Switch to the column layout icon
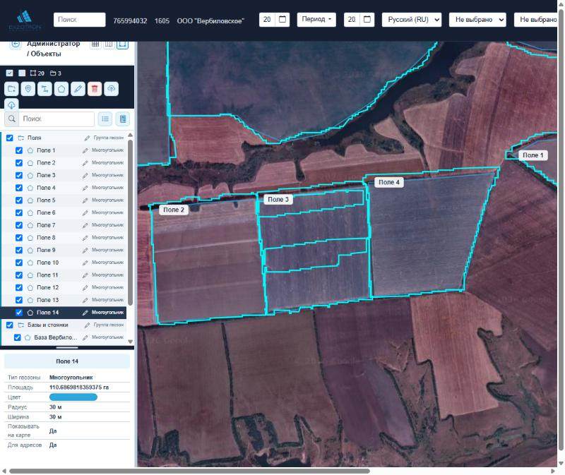 click(109, 44)
